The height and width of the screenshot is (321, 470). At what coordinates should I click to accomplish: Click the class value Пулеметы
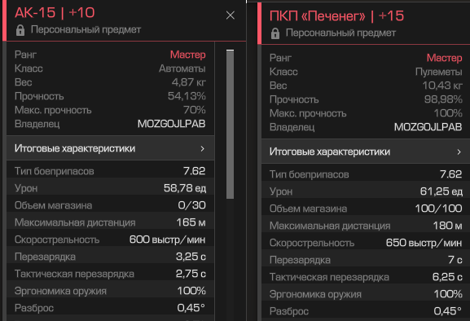click(x=439, y=72)
